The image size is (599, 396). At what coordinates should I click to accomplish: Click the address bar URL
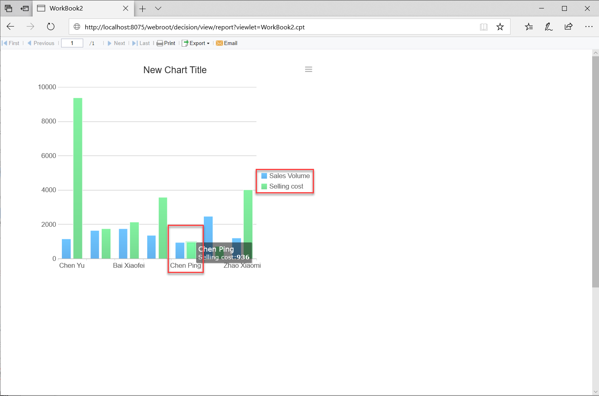195,27
